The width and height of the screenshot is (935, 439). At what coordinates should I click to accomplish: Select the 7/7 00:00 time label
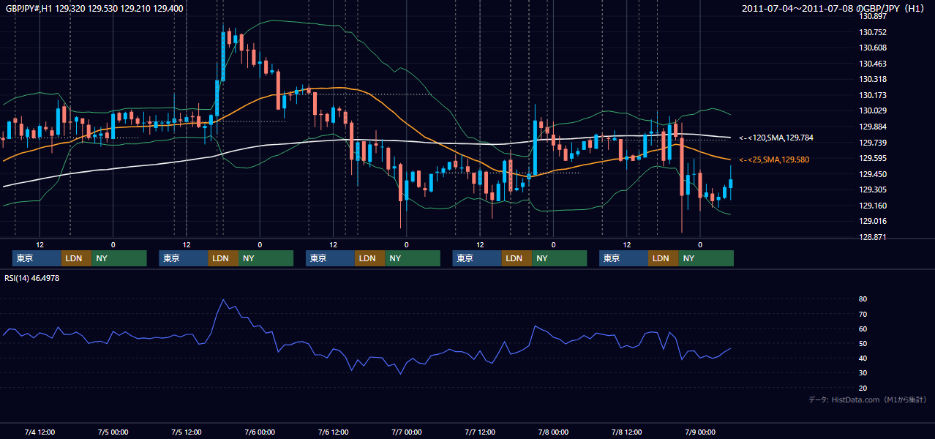(406, 432)
